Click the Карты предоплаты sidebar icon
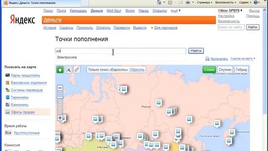The image size is (268, 151). click(8, 75)
